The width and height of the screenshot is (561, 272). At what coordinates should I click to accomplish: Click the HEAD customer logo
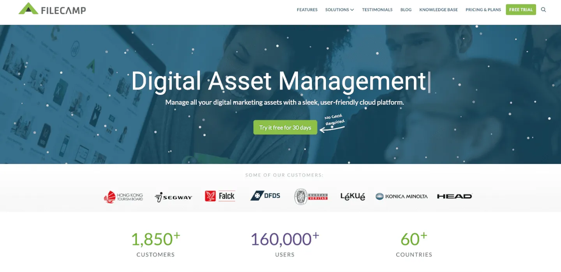point(455,197)
